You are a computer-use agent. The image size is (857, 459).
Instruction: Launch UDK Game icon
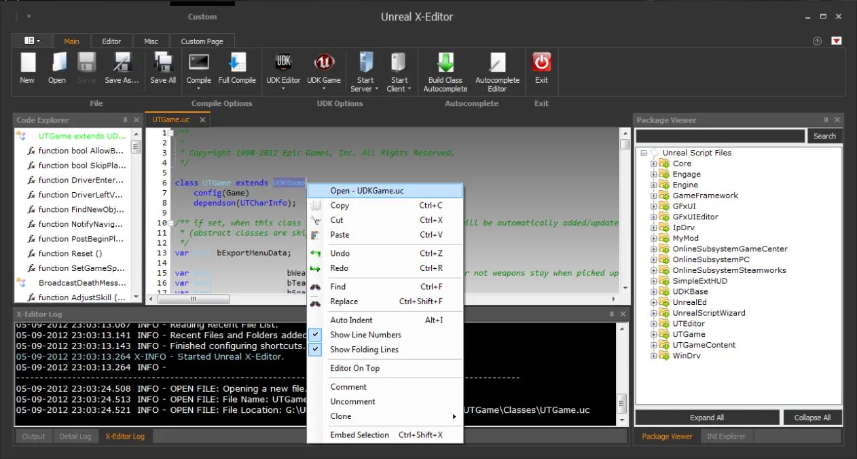click(x=324, y=63)
